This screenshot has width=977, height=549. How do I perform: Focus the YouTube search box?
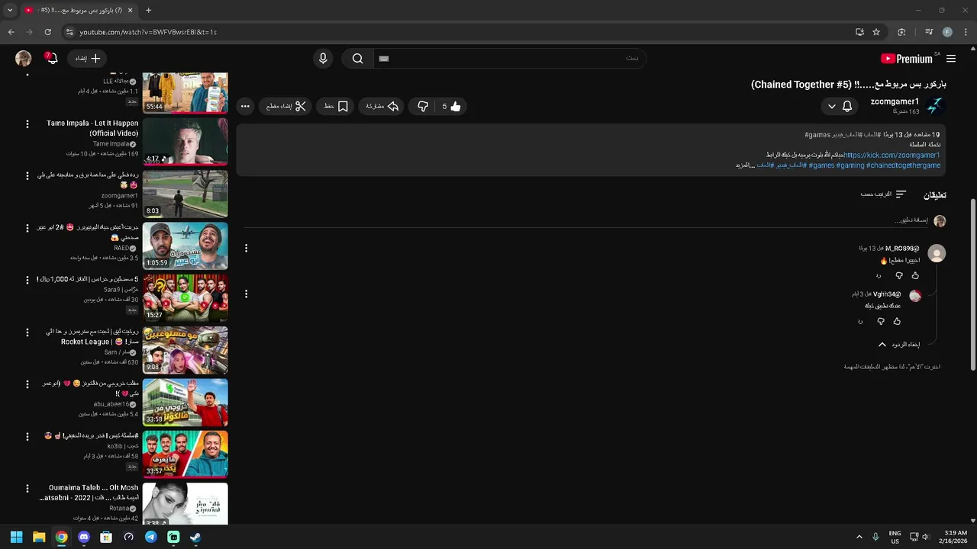[x=510, y=59]
